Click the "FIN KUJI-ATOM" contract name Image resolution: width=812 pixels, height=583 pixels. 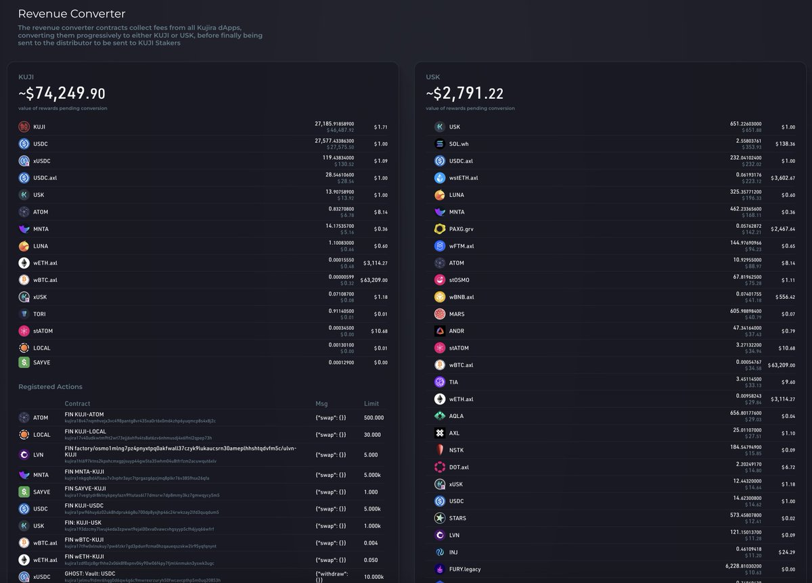click(x=85, y=415)
